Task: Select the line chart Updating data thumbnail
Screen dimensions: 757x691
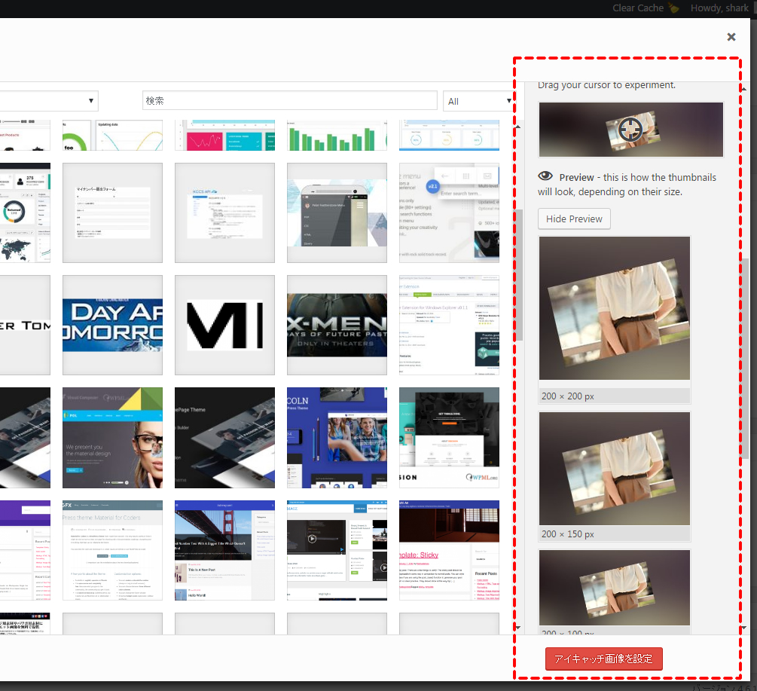Action: (x=112, y=135)
